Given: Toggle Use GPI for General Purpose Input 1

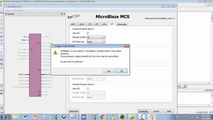Looking at the screenshot, I should 88,33.
